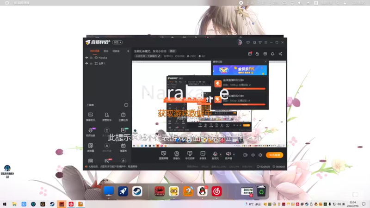Toggle the lock on the 全屏 1 source
The height and width of the screenshot is (208, 370).
point(91,63)
